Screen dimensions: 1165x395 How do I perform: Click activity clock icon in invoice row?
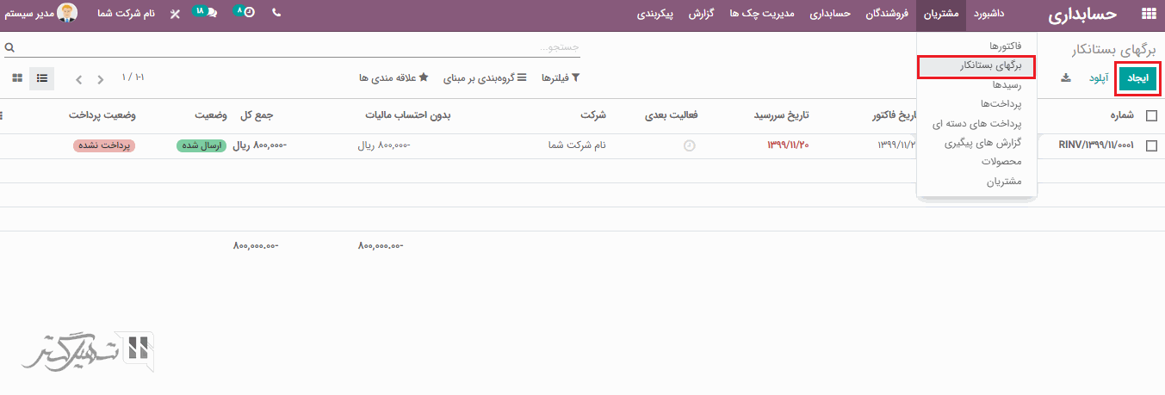(x=689, y=145)
